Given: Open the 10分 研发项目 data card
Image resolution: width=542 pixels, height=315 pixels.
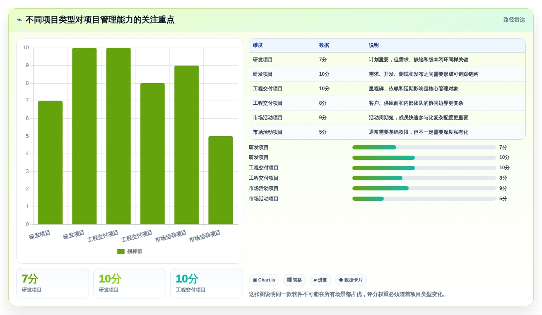Looking at the screenshot, I should click(x=130, y=283).
